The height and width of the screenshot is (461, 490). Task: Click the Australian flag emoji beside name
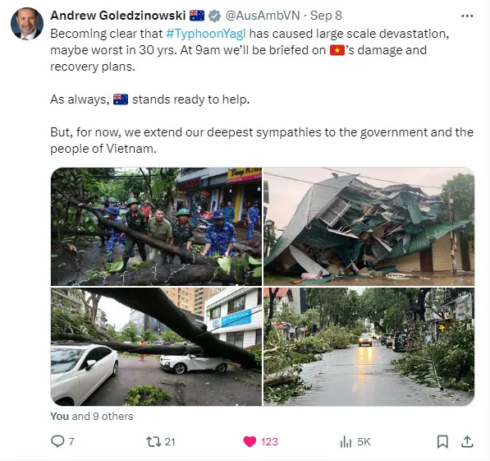(x=197, y=16)
